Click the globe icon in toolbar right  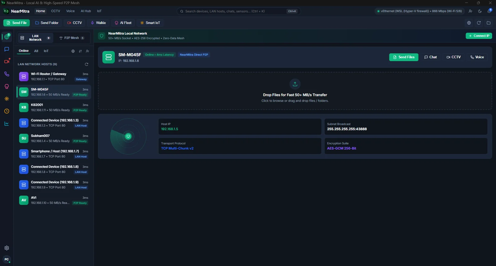coord(469,23)
